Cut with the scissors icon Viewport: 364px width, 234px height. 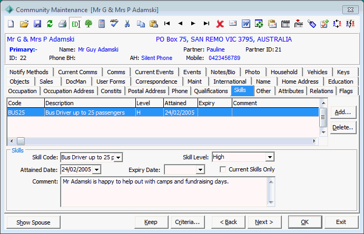point(127,24)
